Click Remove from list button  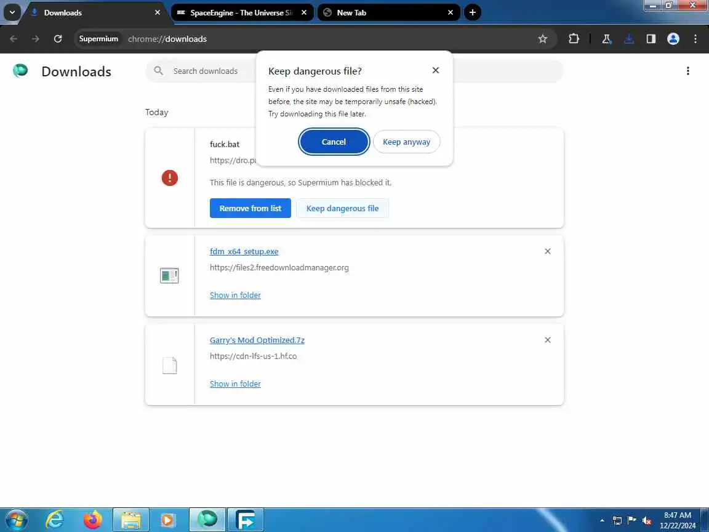click(250, 208)
